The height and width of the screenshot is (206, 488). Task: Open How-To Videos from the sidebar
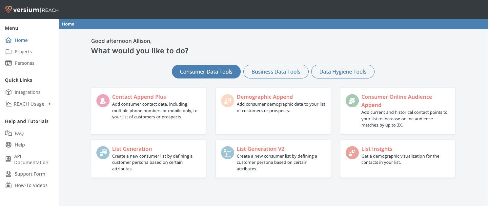(x=9, y=185)
